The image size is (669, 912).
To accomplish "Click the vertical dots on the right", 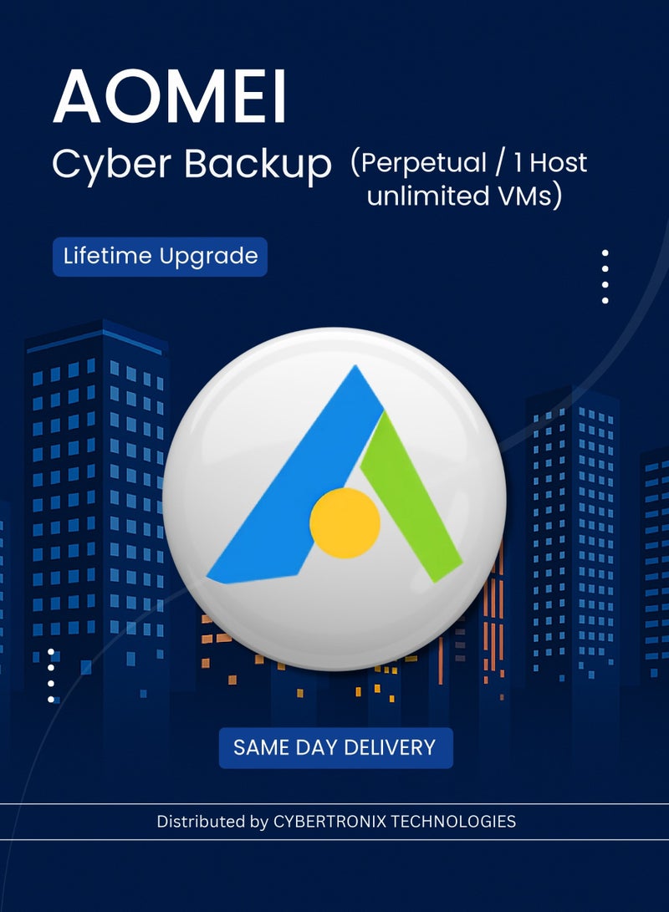I will point(605,277).
